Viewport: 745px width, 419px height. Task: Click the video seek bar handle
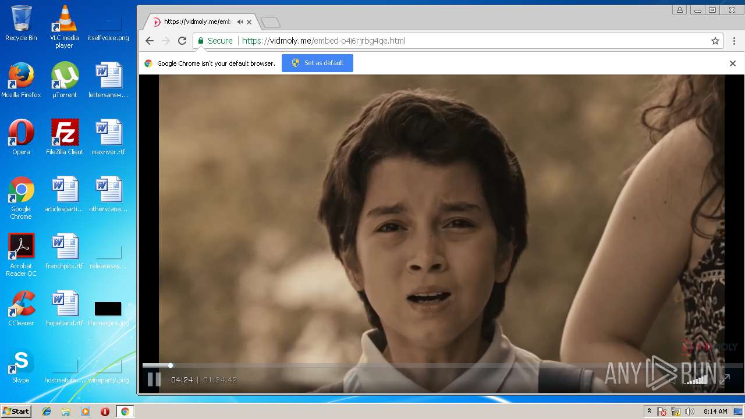[171, 365]
